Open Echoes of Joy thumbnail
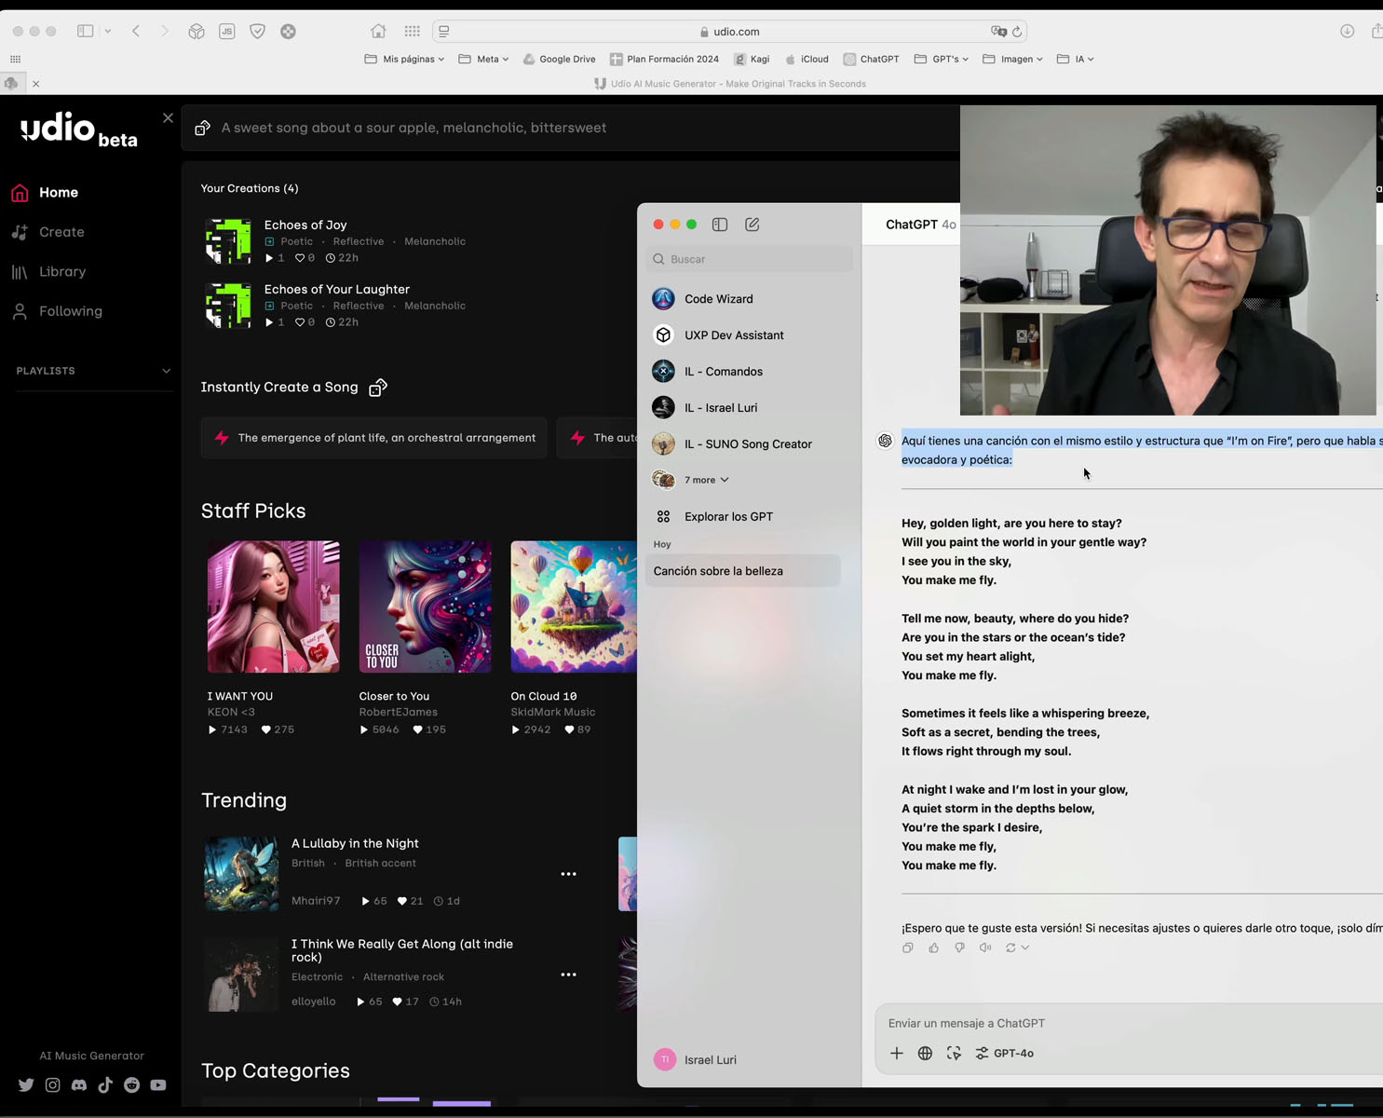The height and width of the screenshot is (1118, 1383). click(x=228, y=241)
